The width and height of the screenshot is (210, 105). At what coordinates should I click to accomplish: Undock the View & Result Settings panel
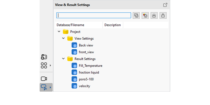tap(165, 5)
